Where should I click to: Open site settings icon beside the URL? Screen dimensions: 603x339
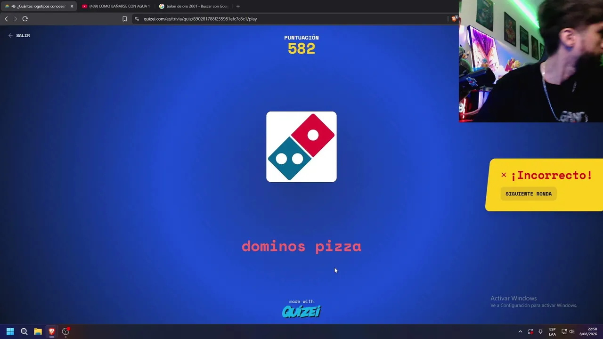(137, 19)
